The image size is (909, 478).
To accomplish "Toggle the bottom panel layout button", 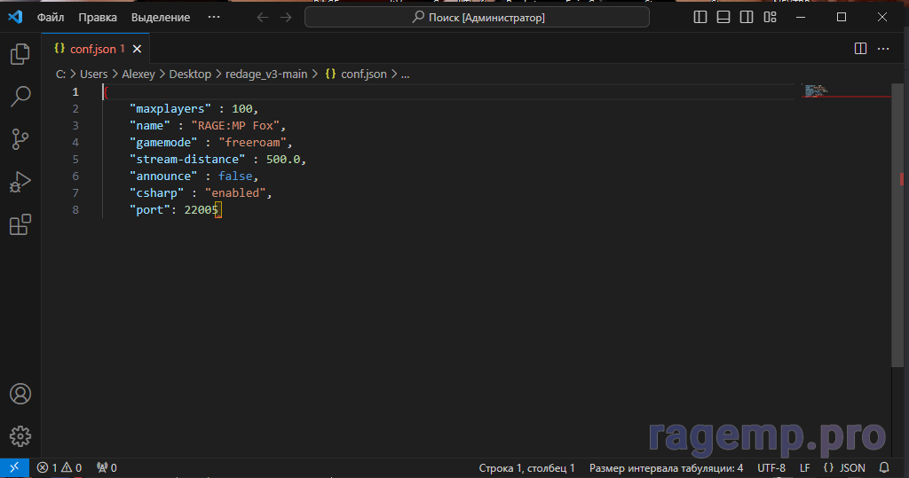I will (723, 17).
